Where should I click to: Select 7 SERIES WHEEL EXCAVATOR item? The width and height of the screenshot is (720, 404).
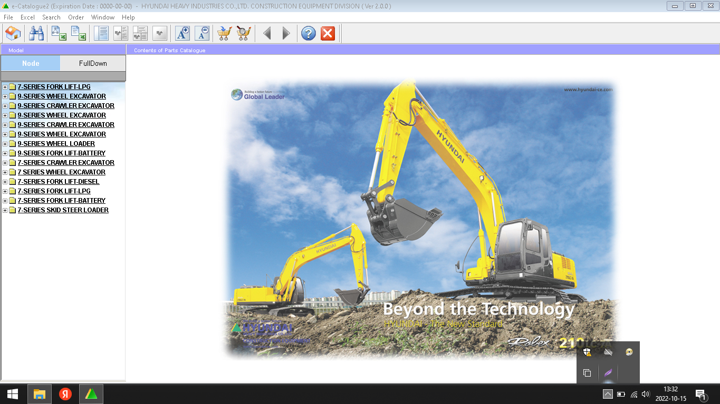coord(61,172)
